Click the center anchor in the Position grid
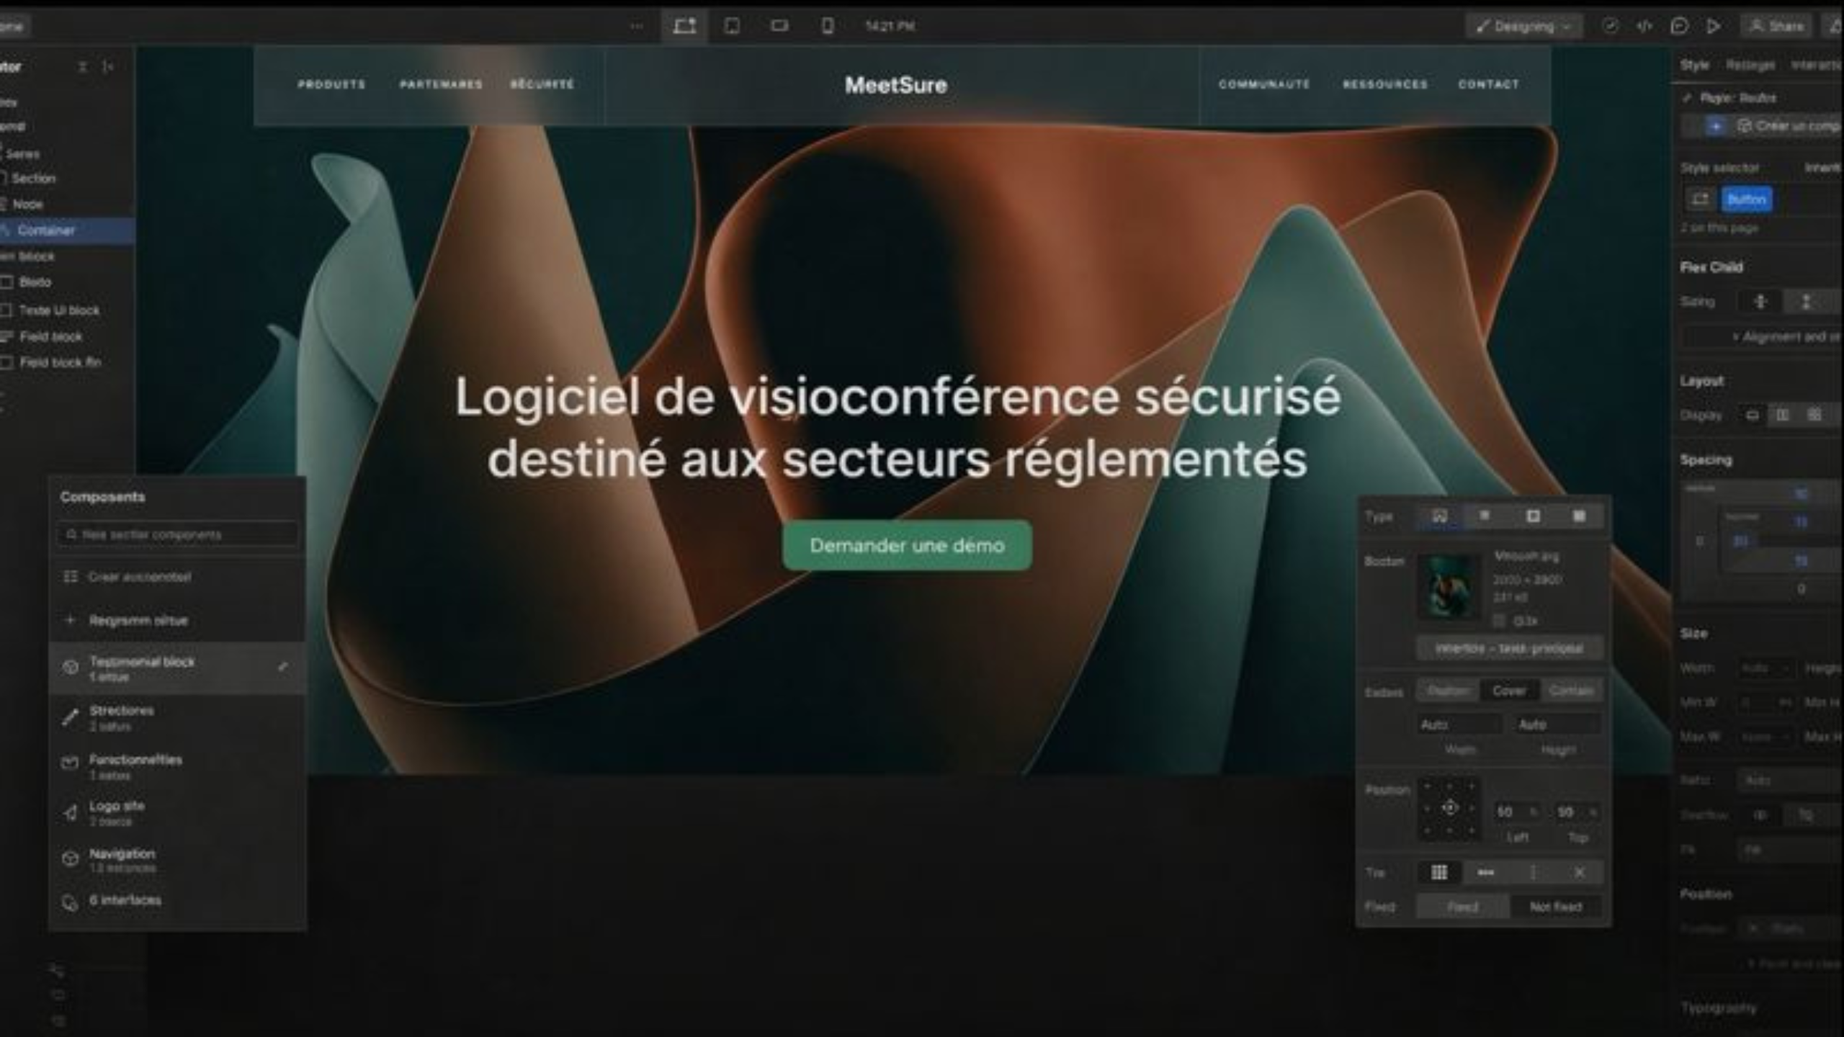Viewport: 1844px width, 1037px height. (1450, 808)
